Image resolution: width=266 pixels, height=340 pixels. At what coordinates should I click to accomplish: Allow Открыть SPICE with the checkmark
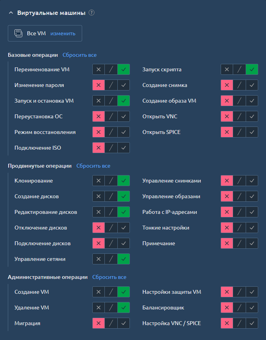tap(252, 132)
